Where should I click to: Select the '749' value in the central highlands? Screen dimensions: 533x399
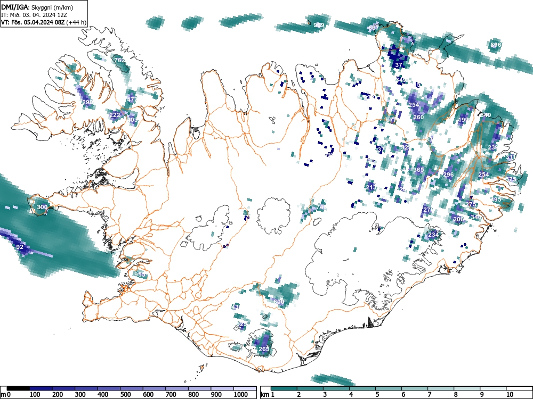tap(321, 207)
